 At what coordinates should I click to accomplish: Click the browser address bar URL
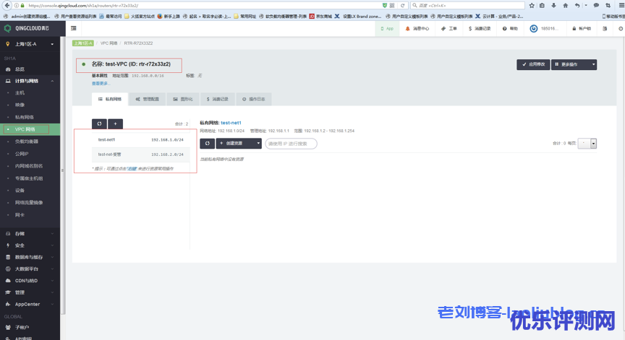coord(83,6)
